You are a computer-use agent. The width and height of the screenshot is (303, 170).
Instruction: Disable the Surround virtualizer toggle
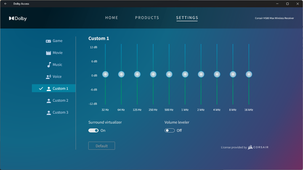tap(93, 131)
